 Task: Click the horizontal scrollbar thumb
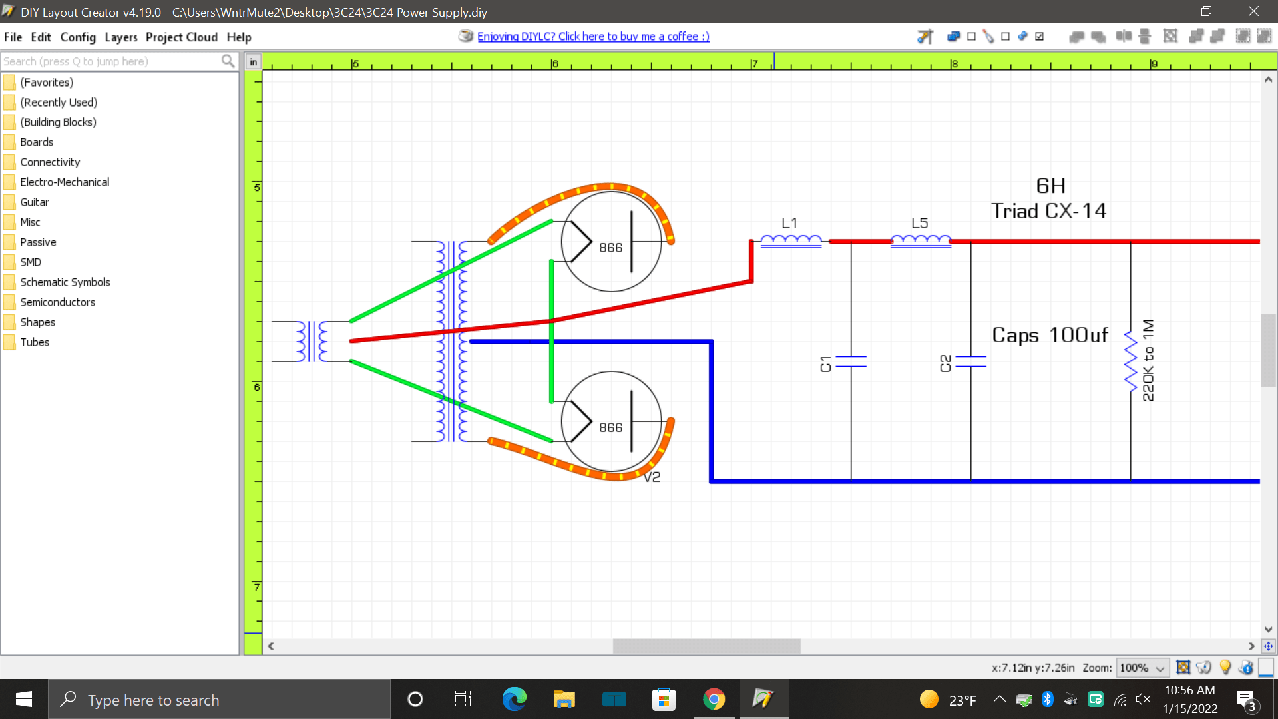[706, 646]
